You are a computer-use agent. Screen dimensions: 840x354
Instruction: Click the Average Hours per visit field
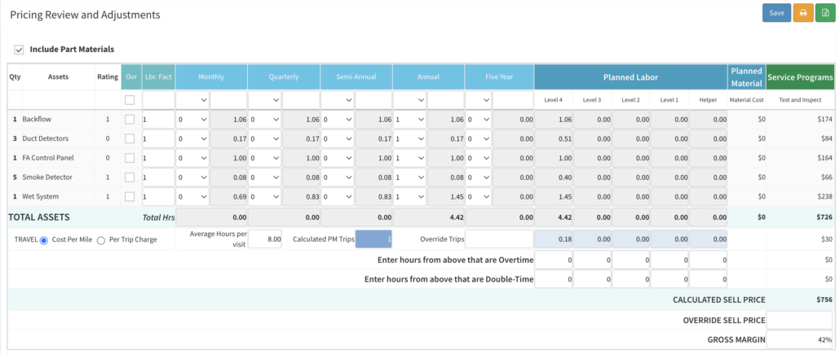(x=264, y=239)
